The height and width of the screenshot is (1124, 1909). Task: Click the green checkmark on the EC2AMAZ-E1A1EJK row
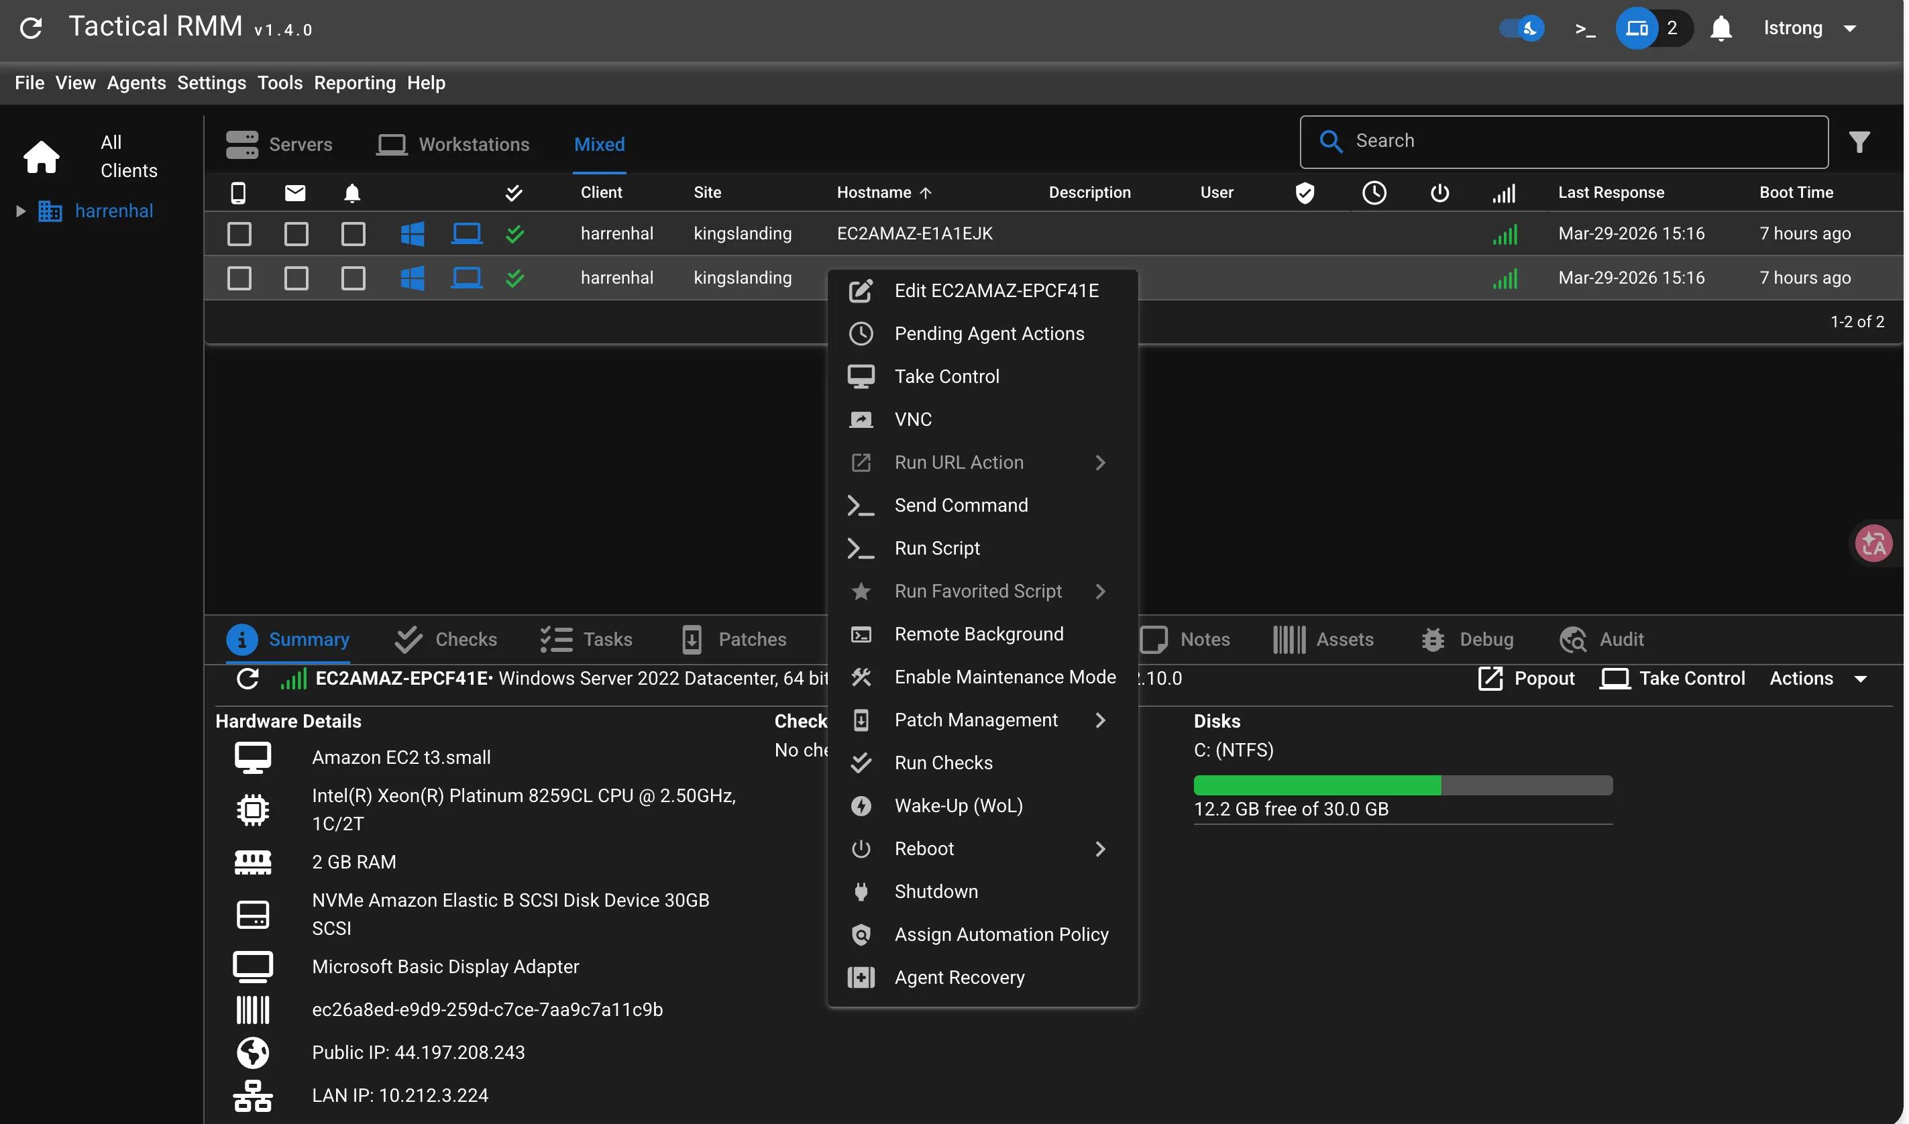pos(515,233)
